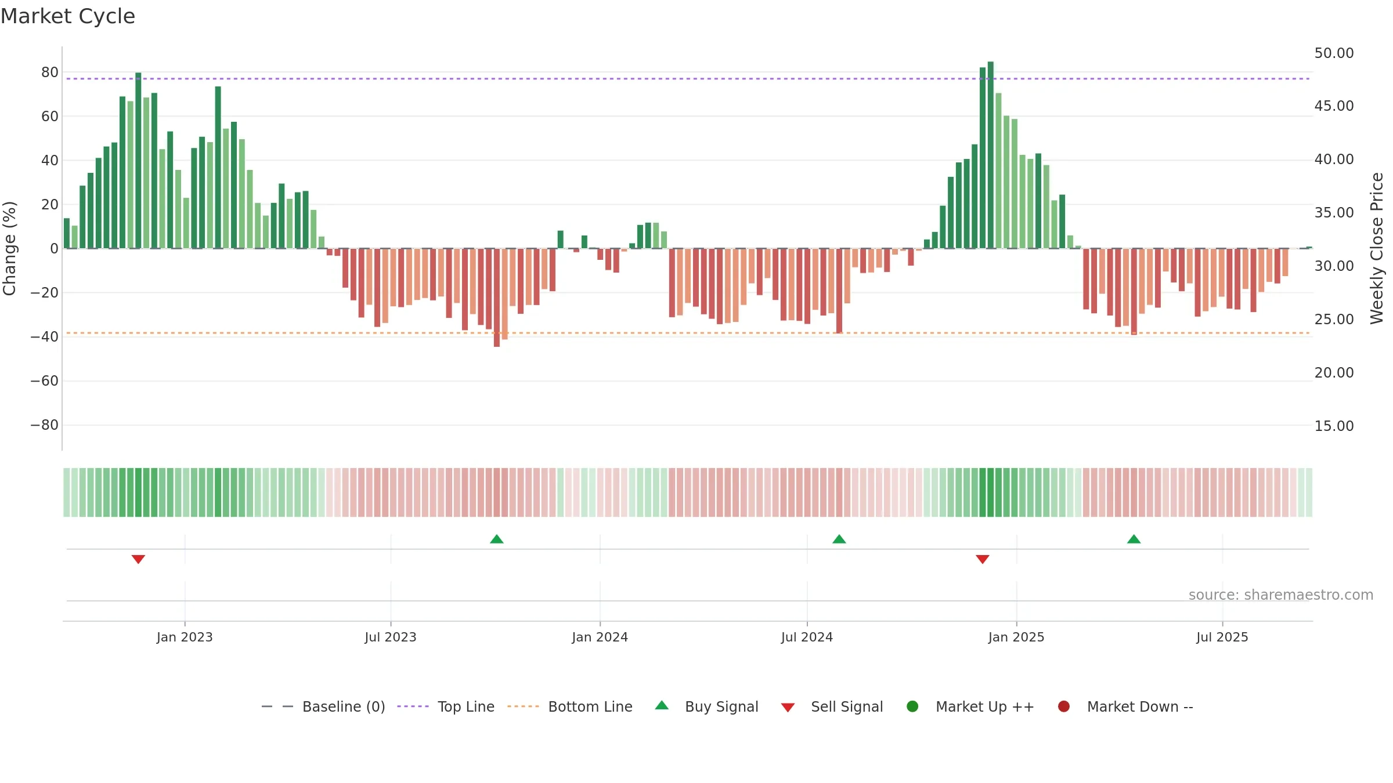Click the 15.00 price tick label
Screen dimensions: 1393x783
point(1334,426)
